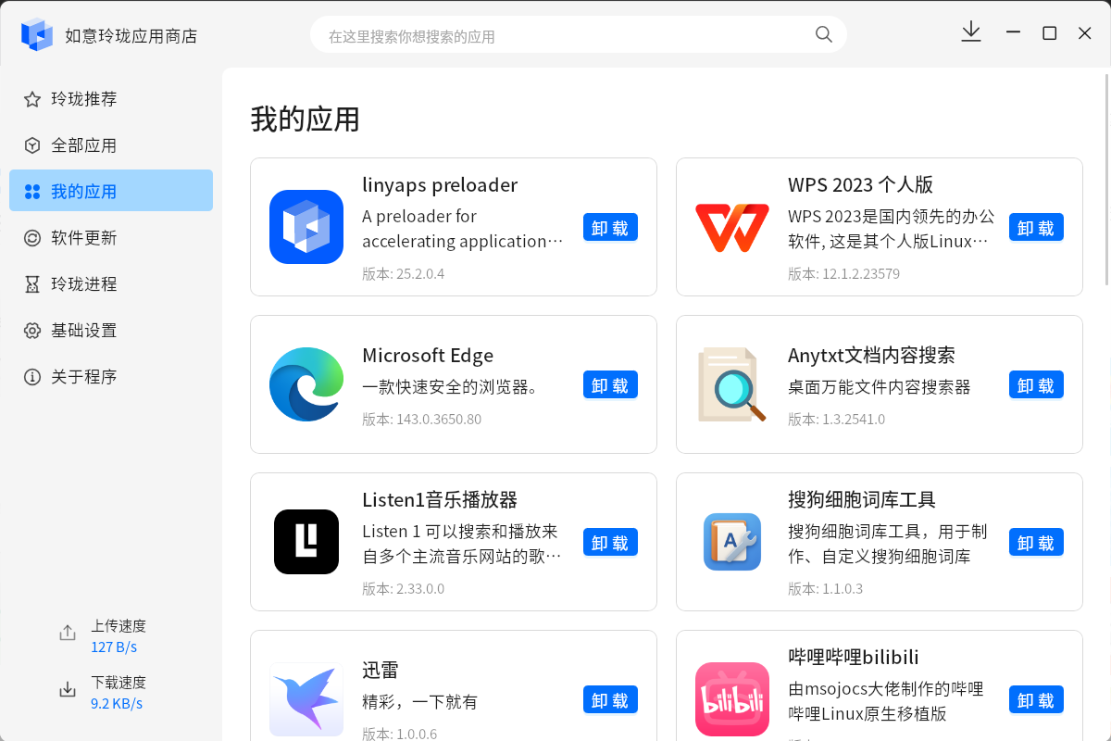Open the downloads manager icon
Viewport: 1111px width, 741px height.
coord(971,32)
